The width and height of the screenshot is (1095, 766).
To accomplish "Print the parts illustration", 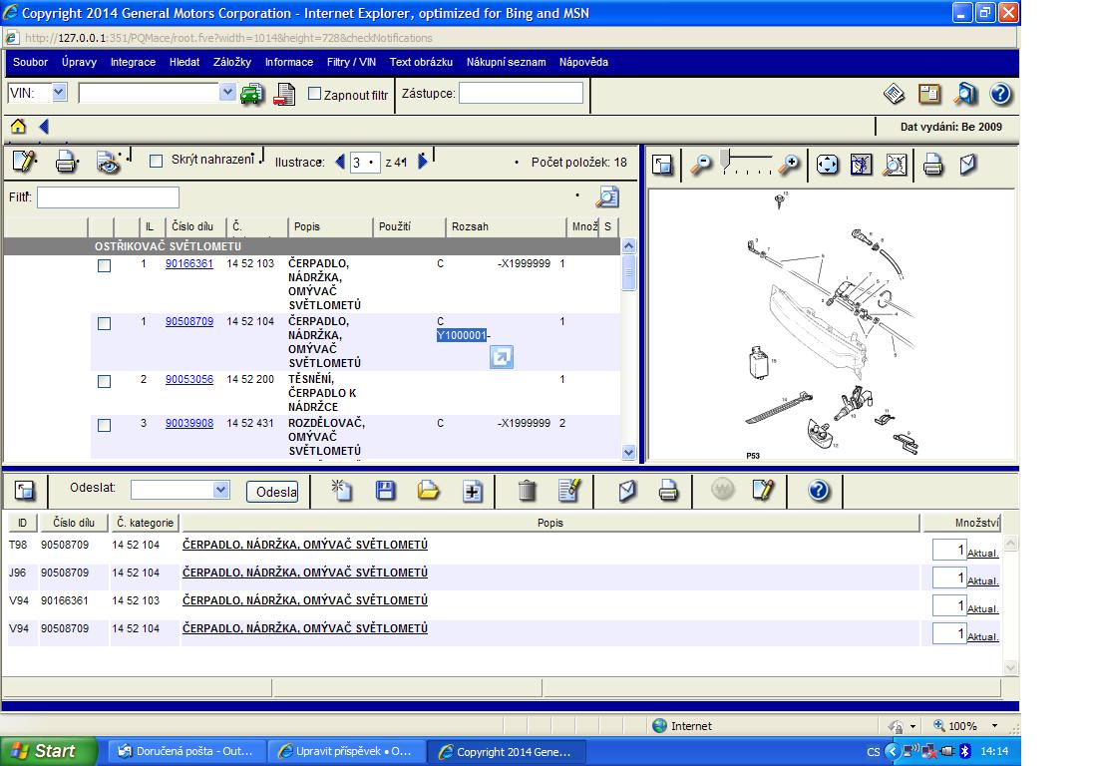I will [x=933, y=165].
